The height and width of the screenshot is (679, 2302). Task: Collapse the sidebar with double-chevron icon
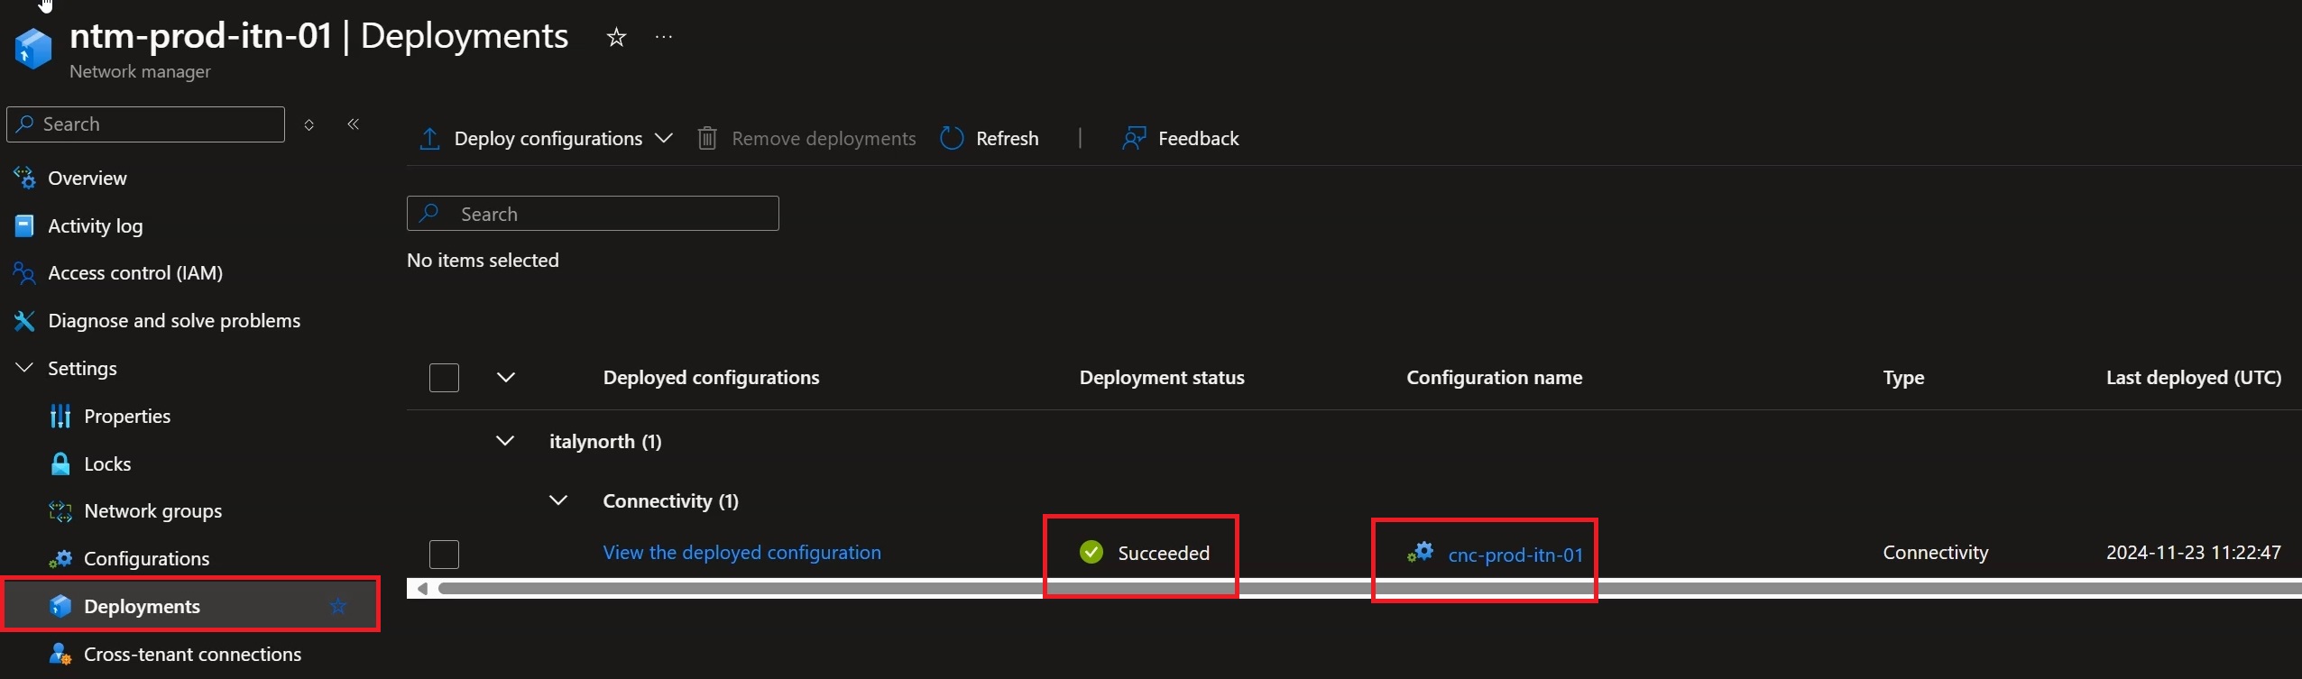tap(354, 124)
